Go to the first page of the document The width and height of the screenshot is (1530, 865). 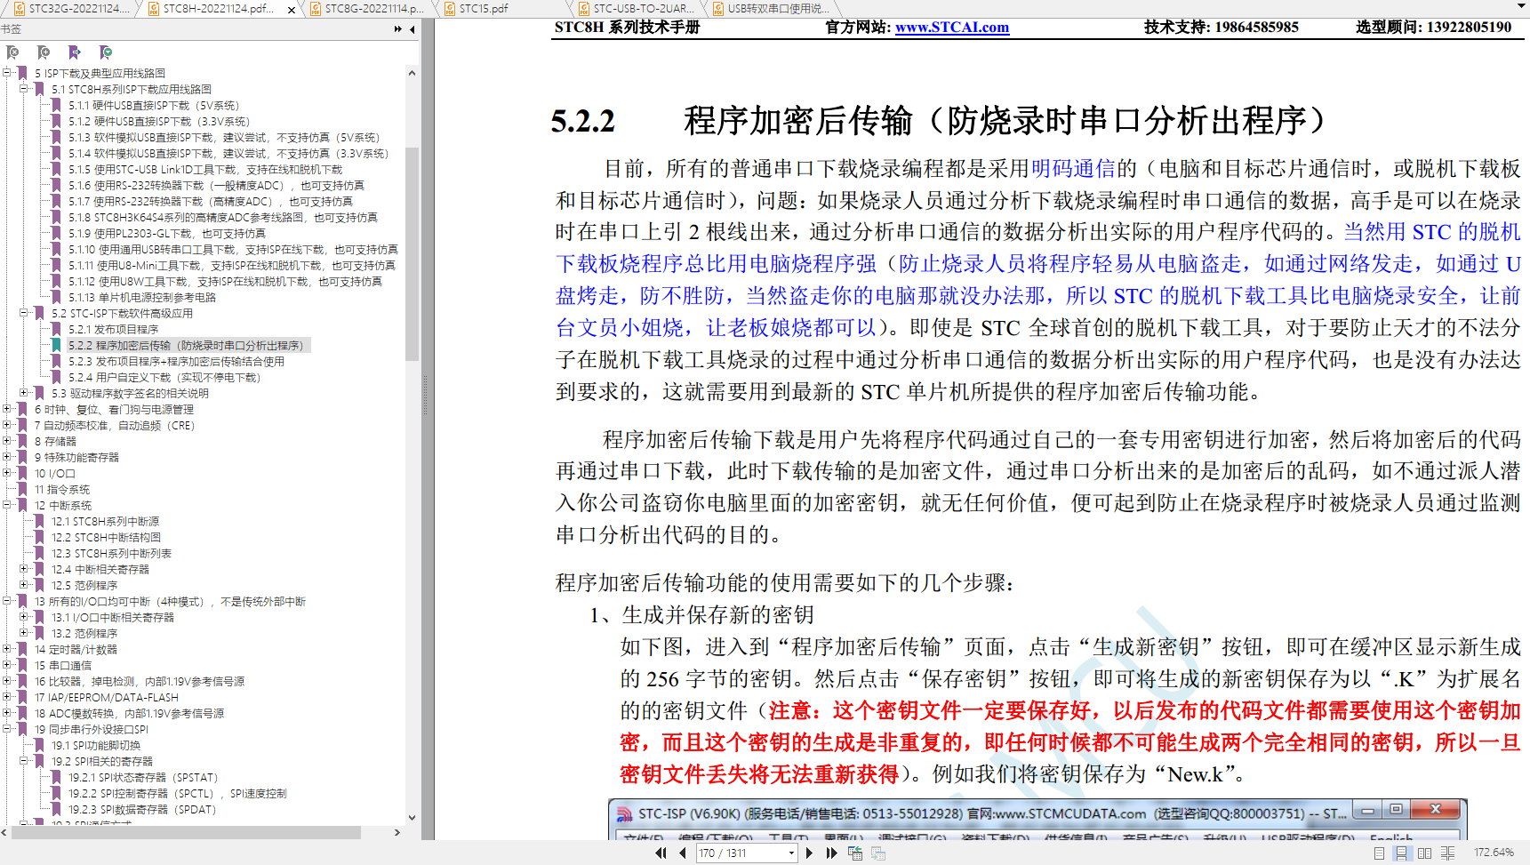[661, 853]
